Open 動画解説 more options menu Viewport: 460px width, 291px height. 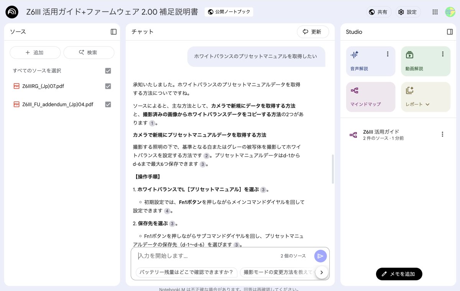coord(443,54)
